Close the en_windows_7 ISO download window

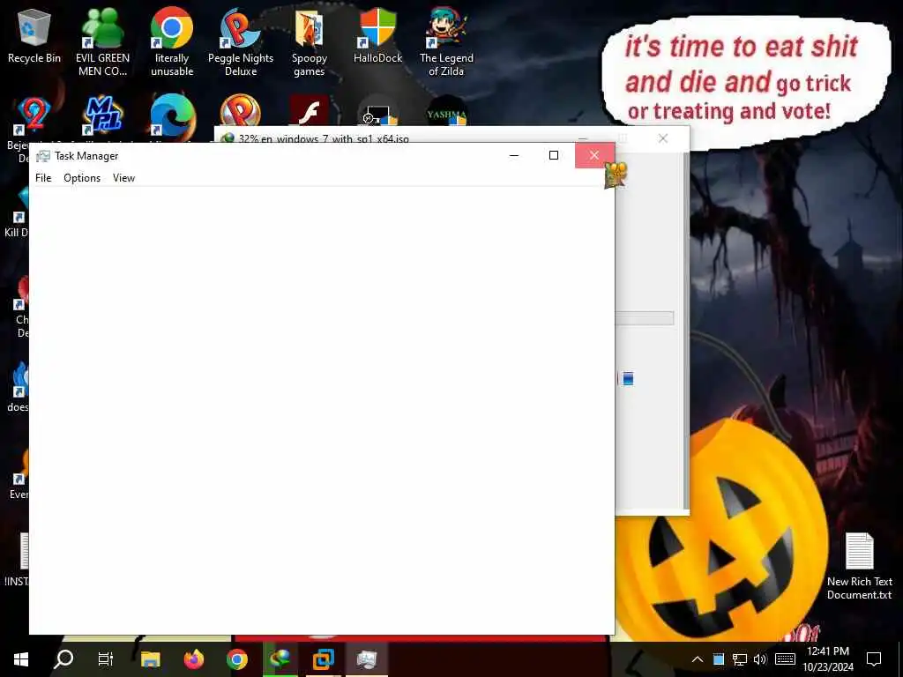(663, 138)
